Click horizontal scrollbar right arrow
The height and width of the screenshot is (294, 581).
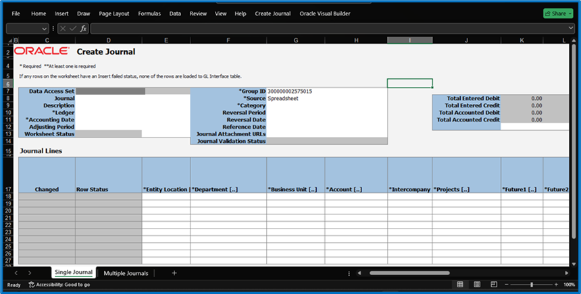[x=567, y=273]
